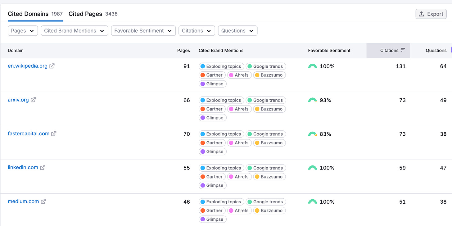Open the en.wikipedia.org domain link
Viewport: 452px width, 226px height.
pyautogui.click(x=28, y=66)
